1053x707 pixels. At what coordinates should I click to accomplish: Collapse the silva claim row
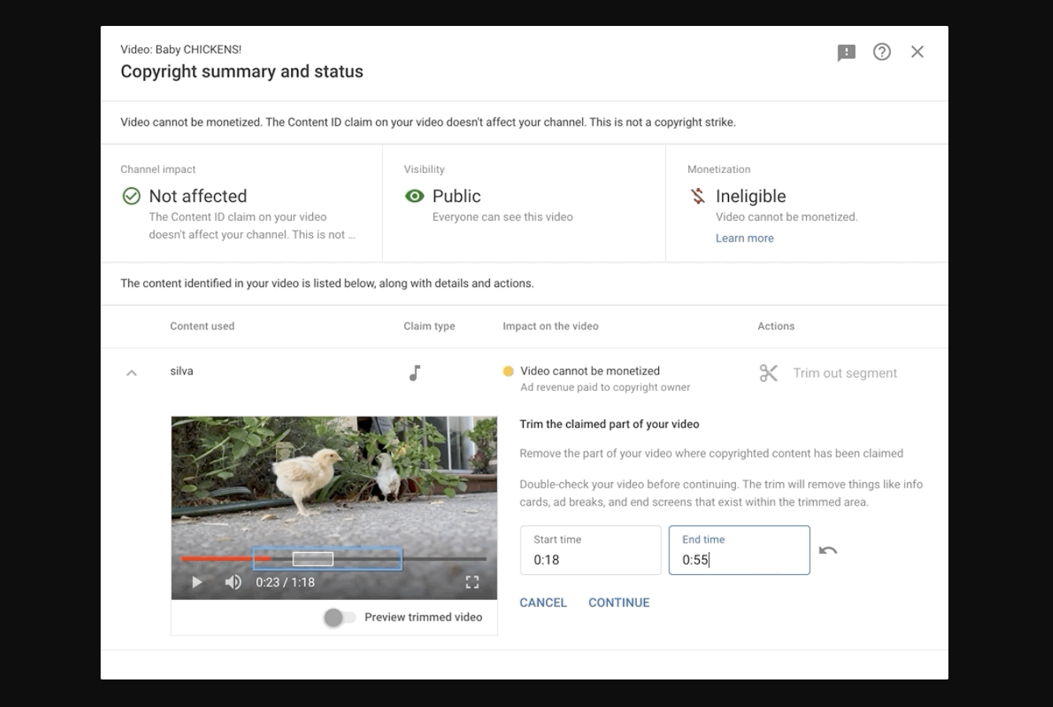click(x=131, y=373)
